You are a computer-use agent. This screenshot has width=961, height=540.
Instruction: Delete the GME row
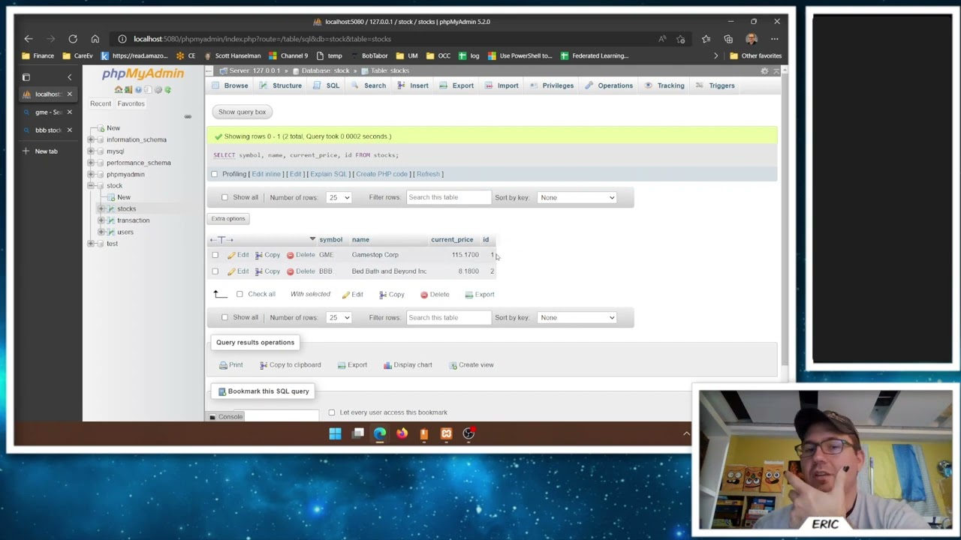(300, 255)
